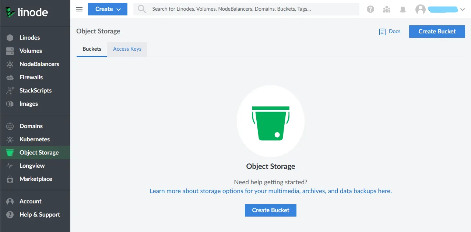Viewport: 471px width, 232px height.
Task: Expand the user profile dropdown chevron
Action: pyautogui.click(x=463, y=10)
